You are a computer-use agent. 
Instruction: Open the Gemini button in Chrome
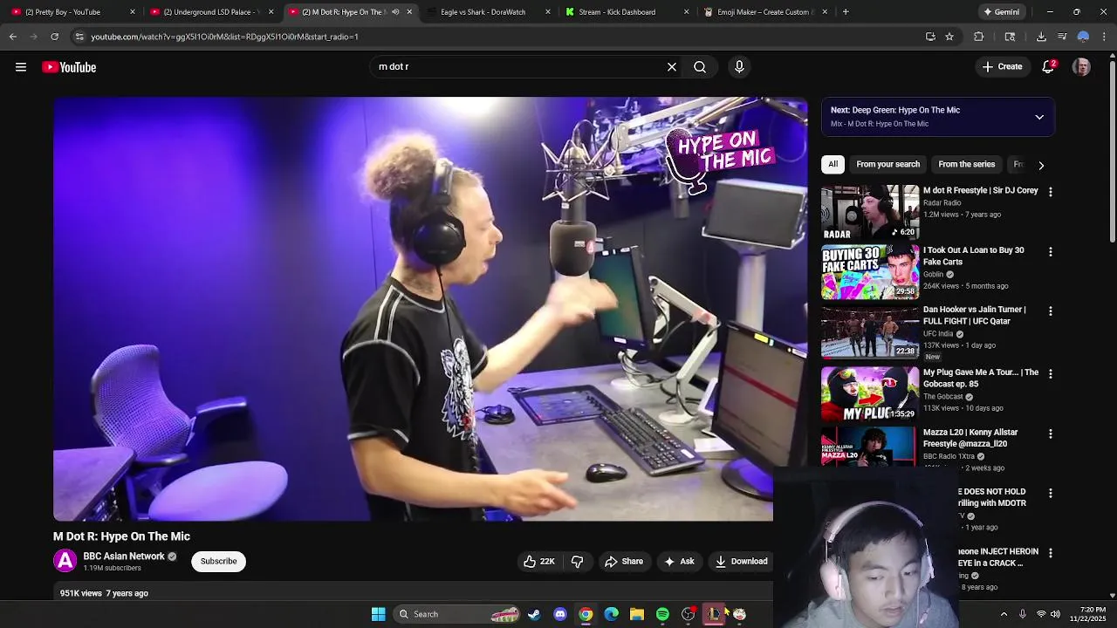click(x=1001, y=12)
